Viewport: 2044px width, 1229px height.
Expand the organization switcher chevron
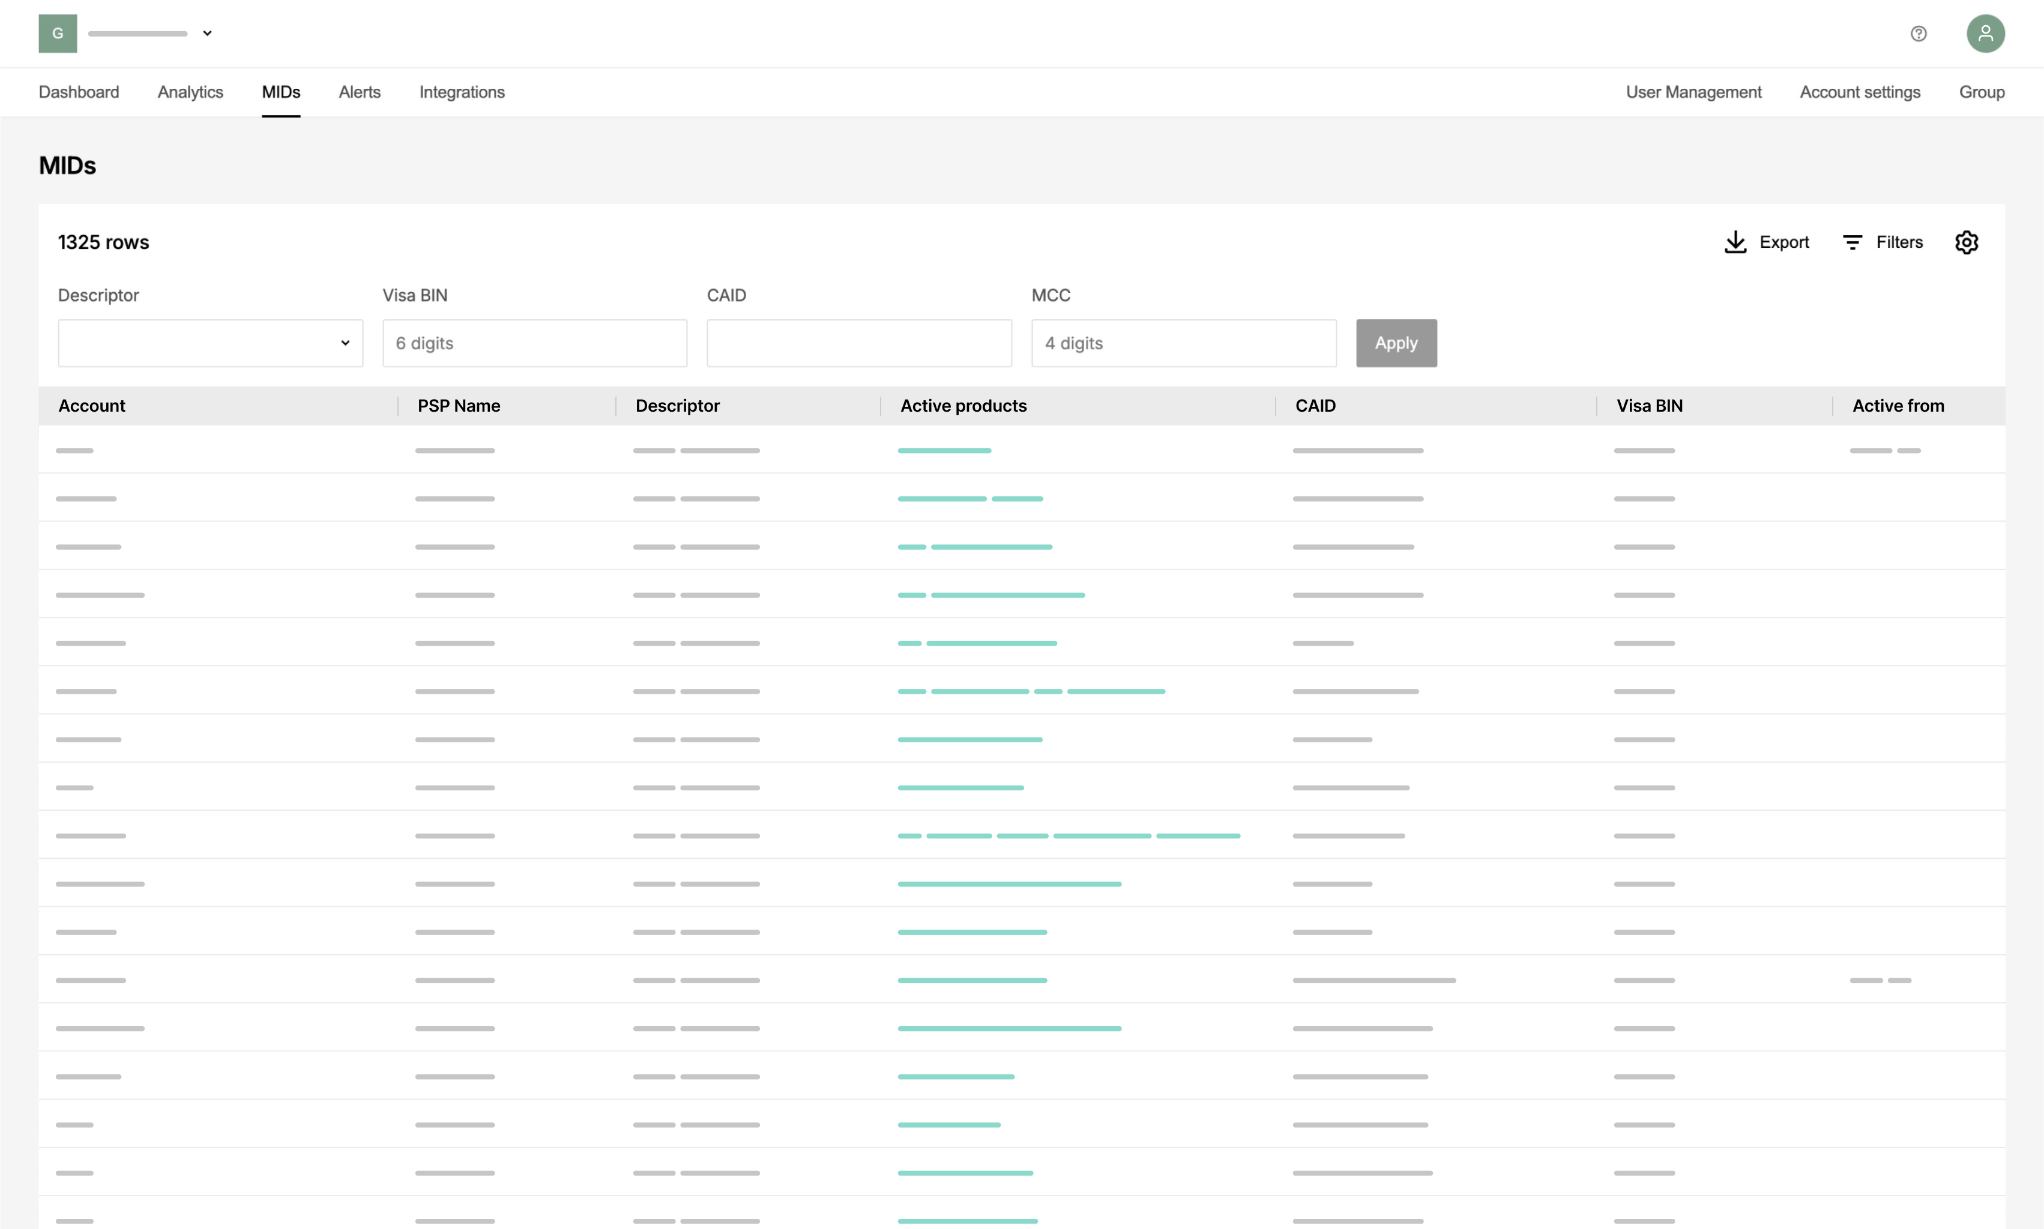click(207, 33)
